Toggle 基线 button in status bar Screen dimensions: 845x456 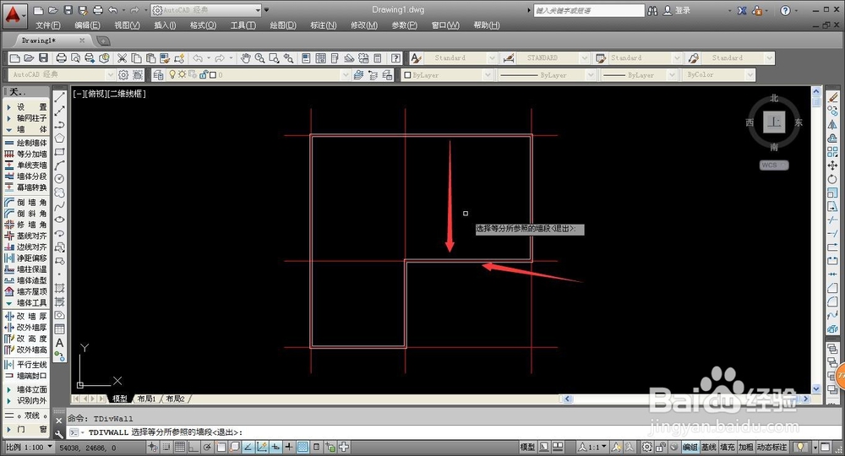click(709, 448)
